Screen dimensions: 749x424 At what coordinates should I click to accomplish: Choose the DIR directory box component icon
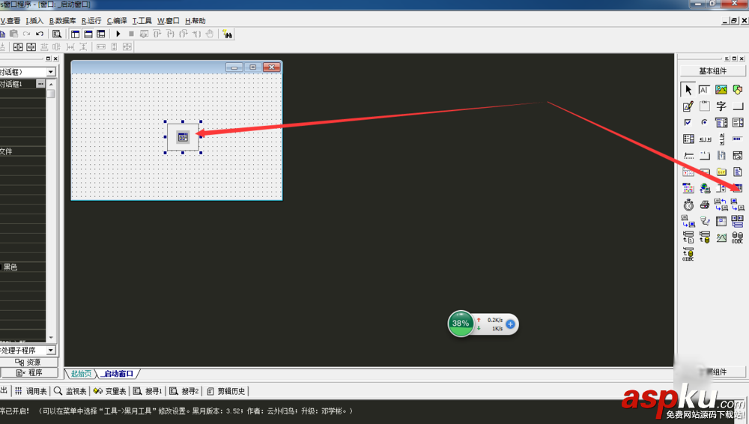[721, 172]
